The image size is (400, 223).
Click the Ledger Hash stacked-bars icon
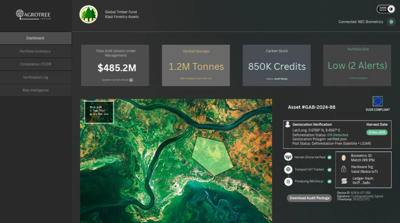pyautogui.click(x=344, y=181)
